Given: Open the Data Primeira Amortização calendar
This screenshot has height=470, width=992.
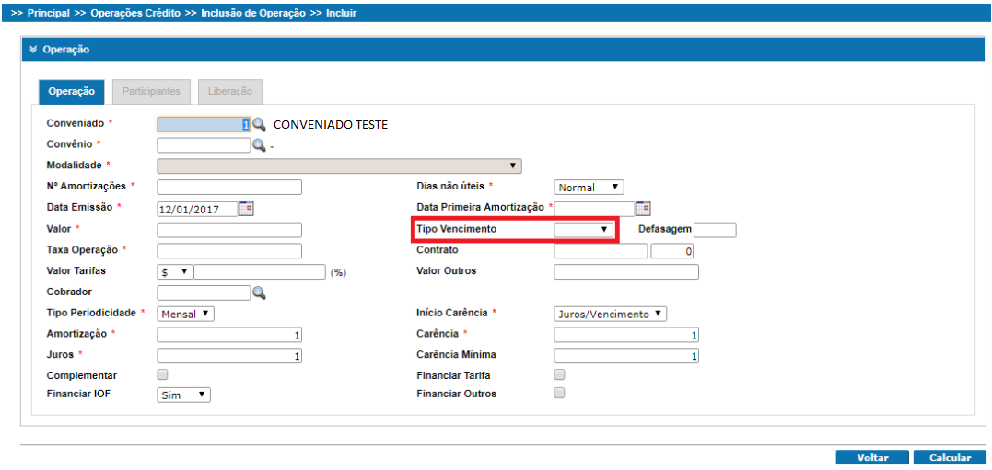Looking at the screenshot, I should coord(644,208).
